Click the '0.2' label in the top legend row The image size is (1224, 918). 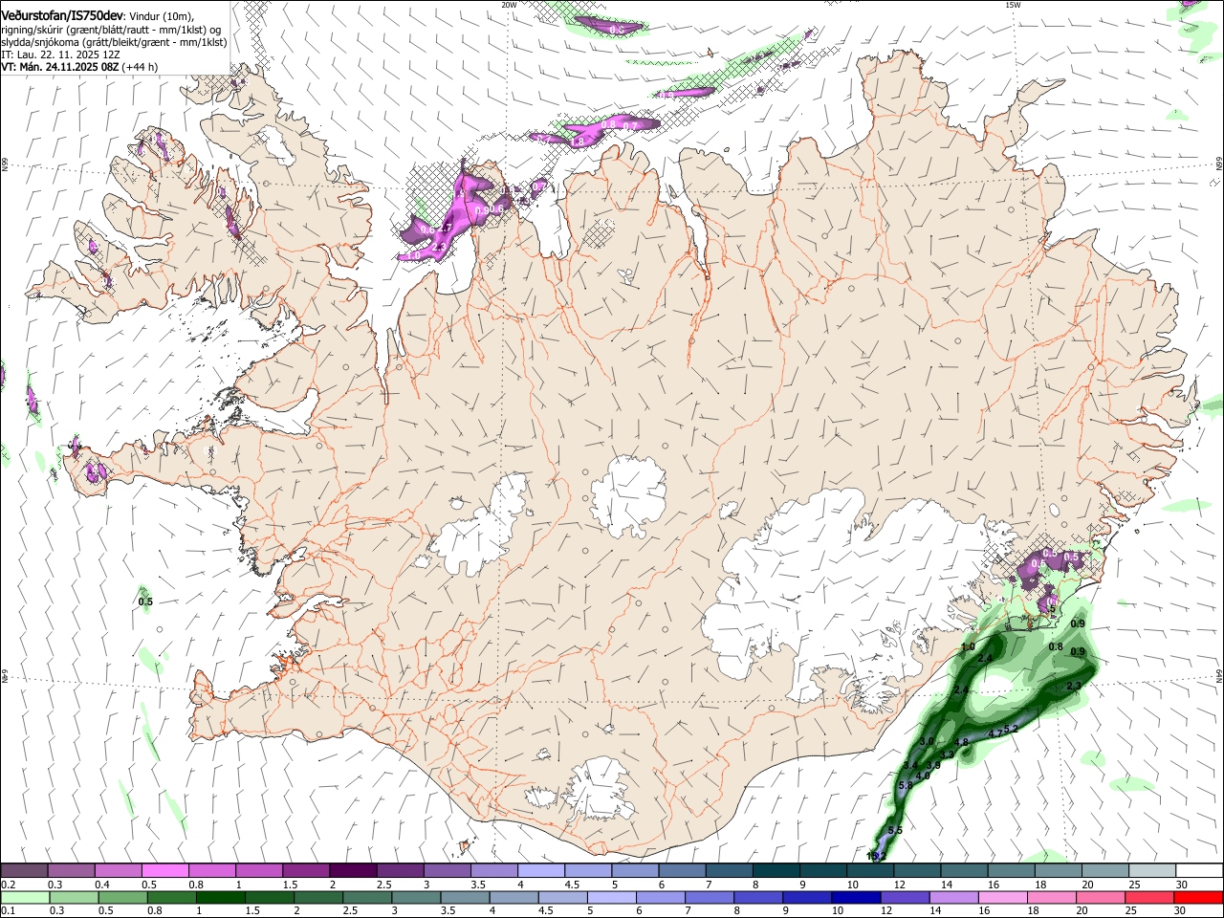(7, 885)
